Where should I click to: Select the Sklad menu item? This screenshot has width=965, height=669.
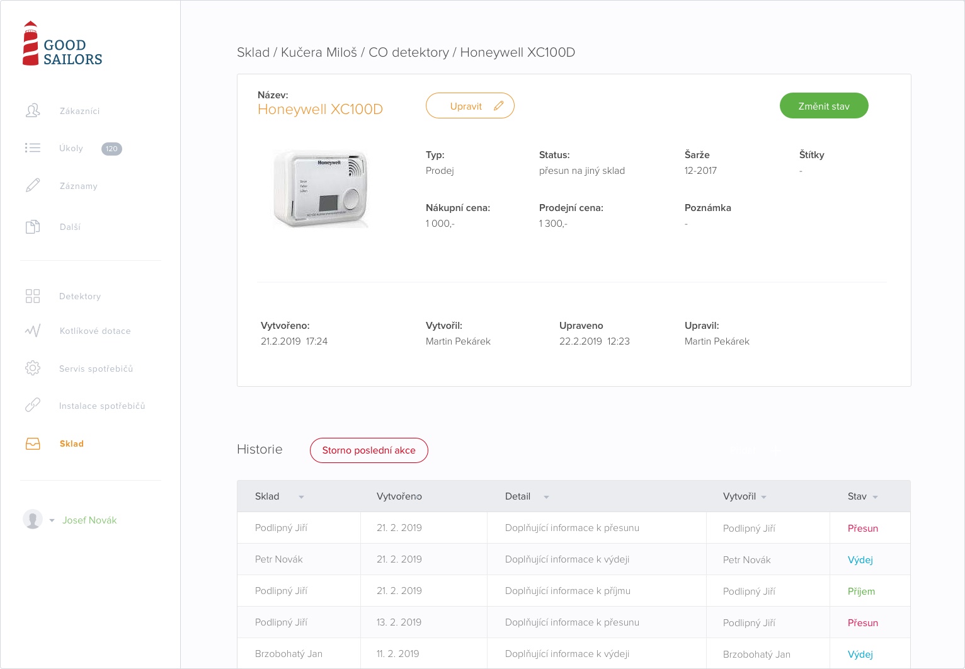[x=72, y=443]
